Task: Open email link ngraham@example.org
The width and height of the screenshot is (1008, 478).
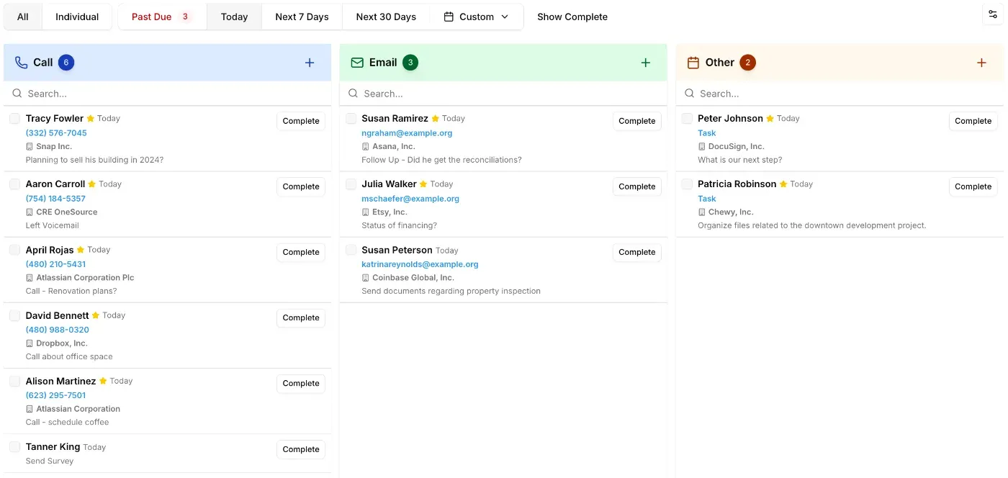Action: [x=407, y=133]
